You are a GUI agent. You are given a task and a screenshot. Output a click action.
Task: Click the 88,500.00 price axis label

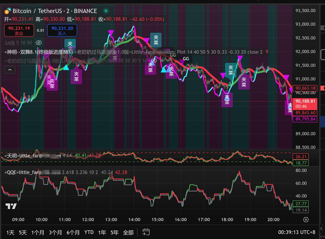coord(306,147)
